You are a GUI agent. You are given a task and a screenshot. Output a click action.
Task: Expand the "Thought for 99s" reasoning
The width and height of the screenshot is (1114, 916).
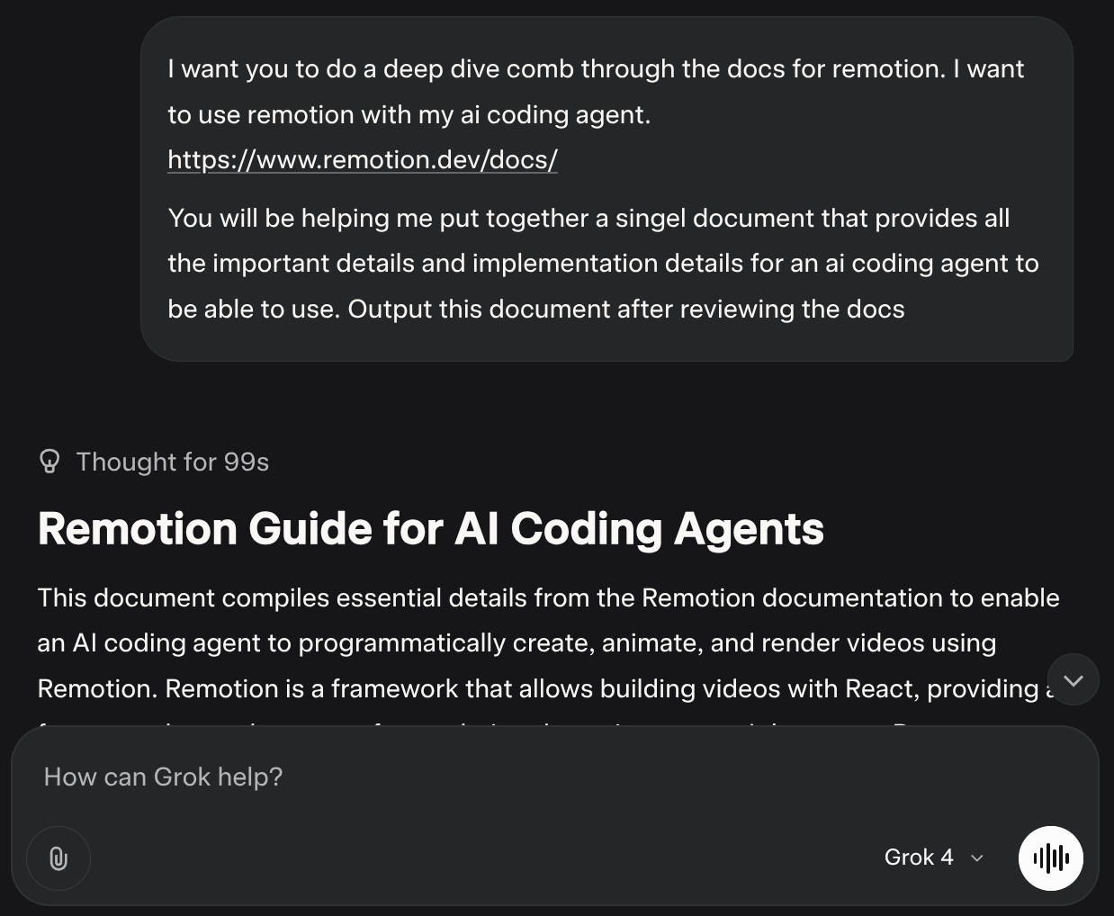pos(172,462)
